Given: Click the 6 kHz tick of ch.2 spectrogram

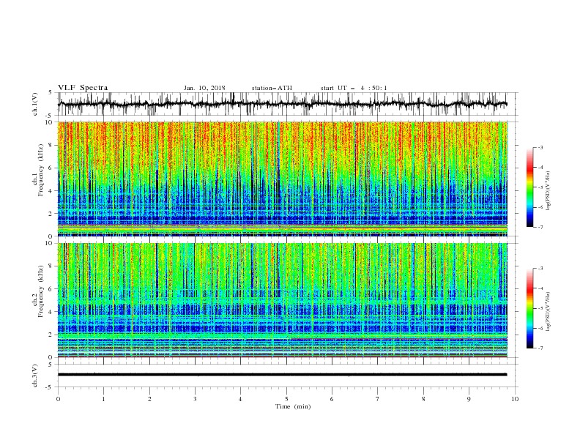Looking at the screenshot, I should [x=51, y=289].
